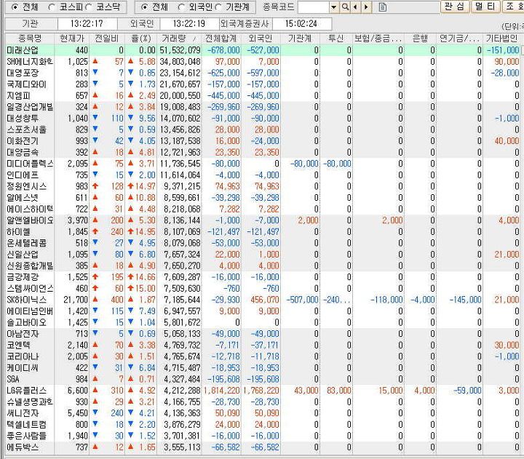Select the 하이쎌 stock name
This screenshot has width=524, height=459.
(19, 232)
